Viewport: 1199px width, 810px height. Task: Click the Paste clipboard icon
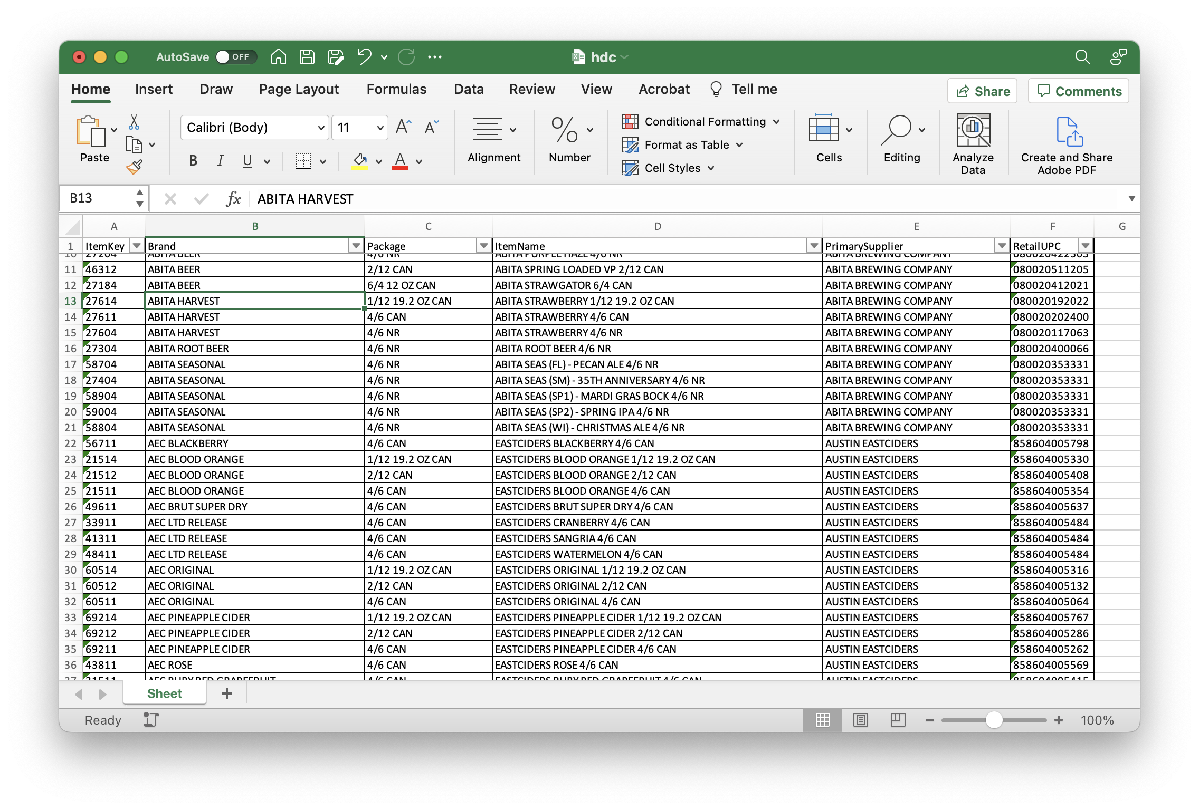click(90, 130)
